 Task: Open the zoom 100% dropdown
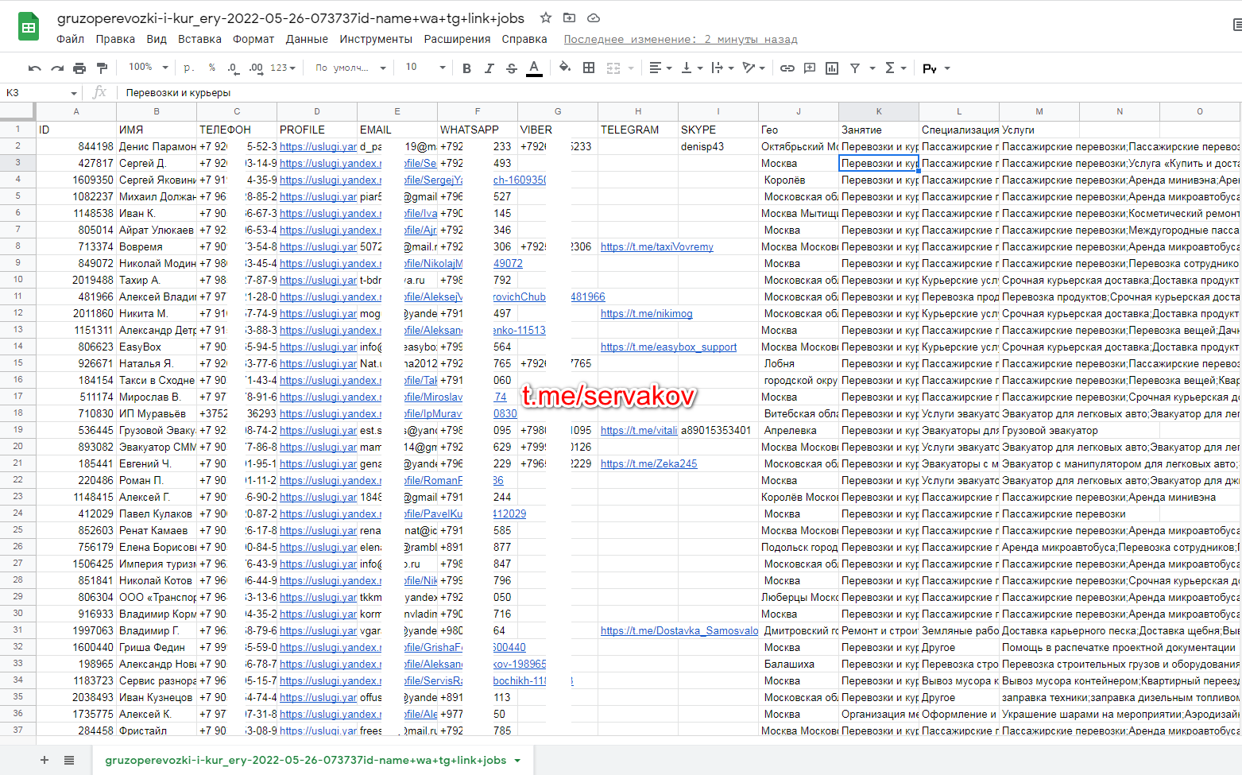[149, 68]
